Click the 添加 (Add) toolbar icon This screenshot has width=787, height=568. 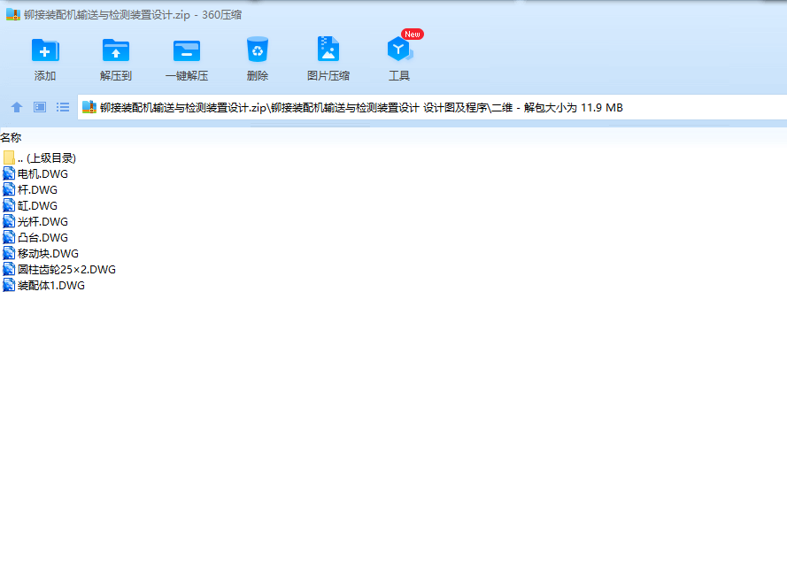45,50
